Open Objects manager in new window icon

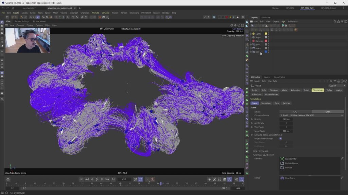[x=346, y=21]
